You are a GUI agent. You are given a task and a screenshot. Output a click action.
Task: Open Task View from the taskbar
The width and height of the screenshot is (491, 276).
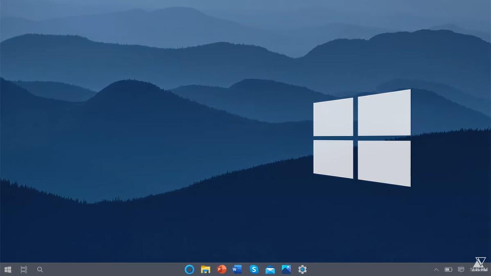pos(23,269)
